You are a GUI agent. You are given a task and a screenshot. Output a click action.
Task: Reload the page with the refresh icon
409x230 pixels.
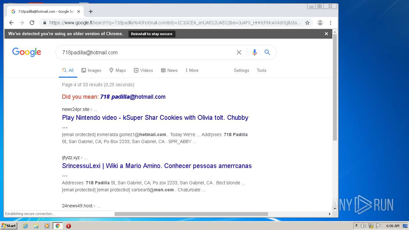(32, 23)
